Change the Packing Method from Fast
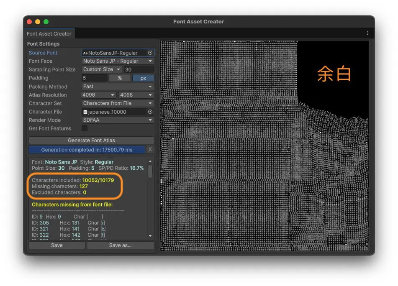398x286 pixels. click(x=117, y=87)
